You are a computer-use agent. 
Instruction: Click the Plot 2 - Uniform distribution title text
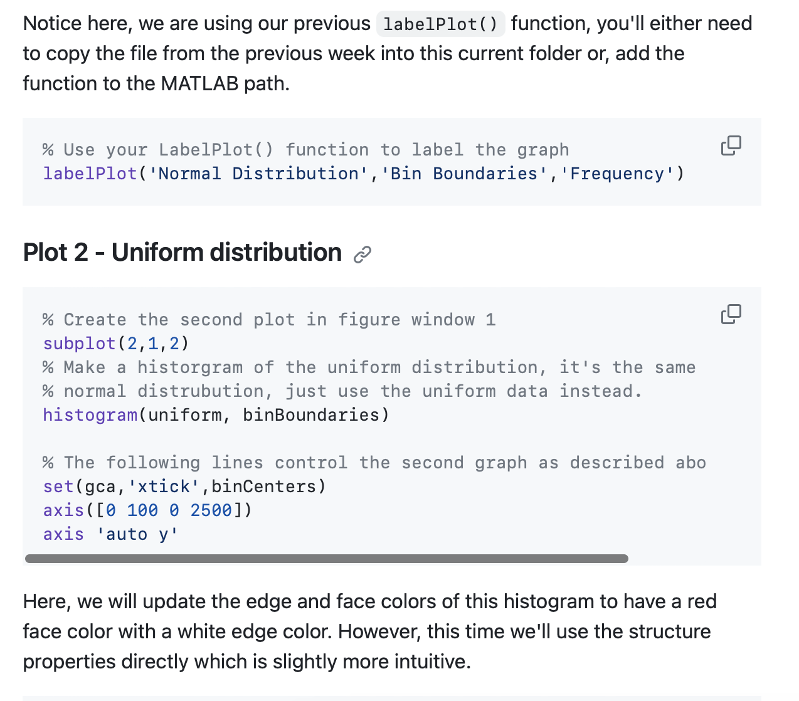coord(181,253)
